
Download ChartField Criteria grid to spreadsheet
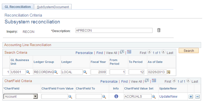tap(154, 81)
